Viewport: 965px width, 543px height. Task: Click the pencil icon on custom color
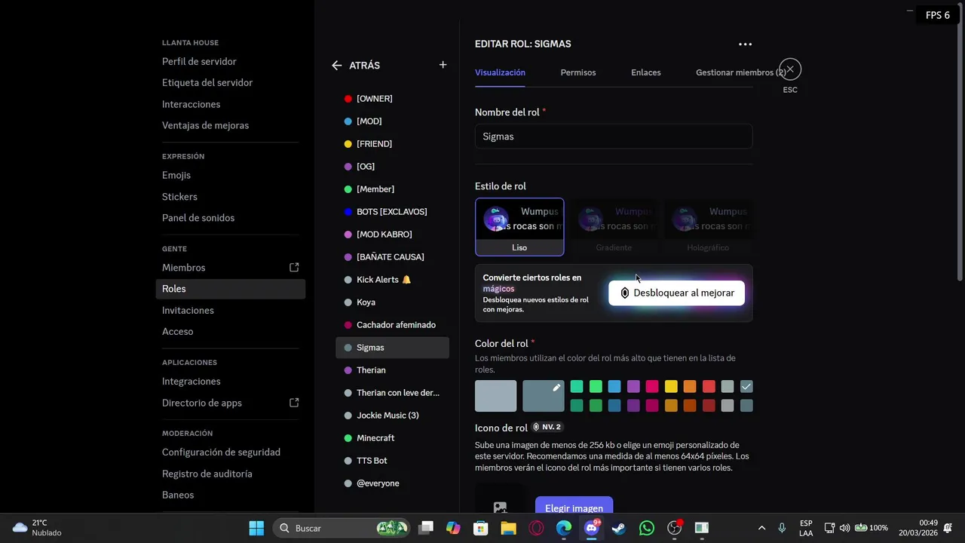click(556, 388)
